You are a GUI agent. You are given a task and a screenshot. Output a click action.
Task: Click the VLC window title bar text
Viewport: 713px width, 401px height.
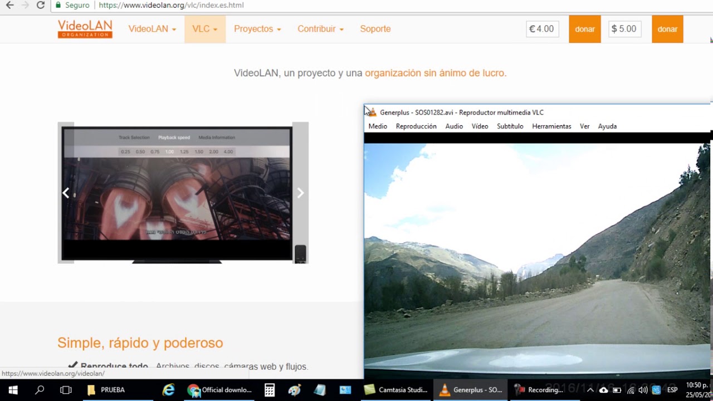[x=462, y=113]
